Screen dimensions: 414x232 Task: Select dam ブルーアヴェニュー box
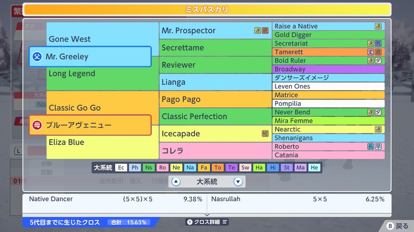pyautogui.click(x=90, y=125)
